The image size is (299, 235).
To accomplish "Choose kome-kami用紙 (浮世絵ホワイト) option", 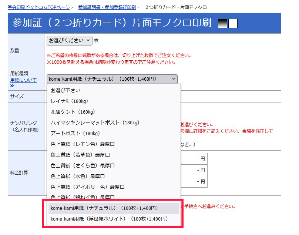I will click(x=109, y=219).
